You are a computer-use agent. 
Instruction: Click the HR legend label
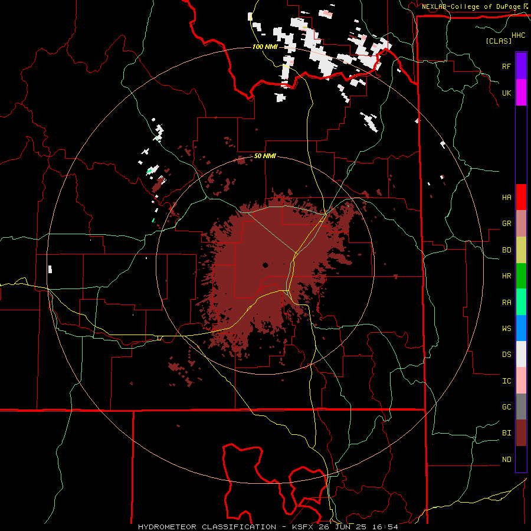pyautogui.click(x=506, y=276)
